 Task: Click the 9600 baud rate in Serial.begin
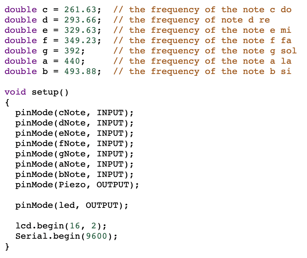point(96,236)
